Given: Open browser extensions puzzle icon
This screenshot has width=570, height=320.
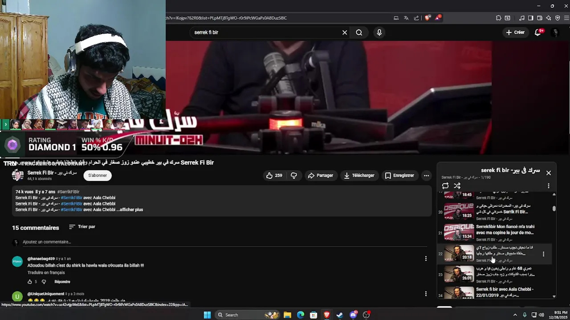Looking at the screenshot, I should tap(498, 18).
